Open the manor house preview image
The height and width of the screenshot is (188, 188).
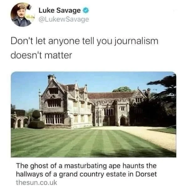point(93,114)
